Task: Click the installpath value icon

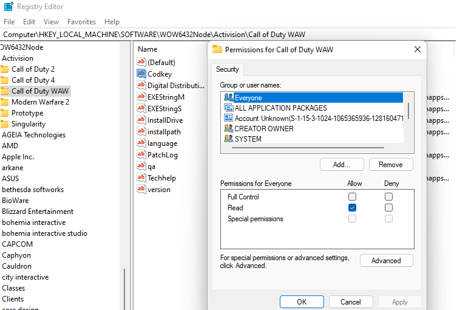Action: click(141, 131)
